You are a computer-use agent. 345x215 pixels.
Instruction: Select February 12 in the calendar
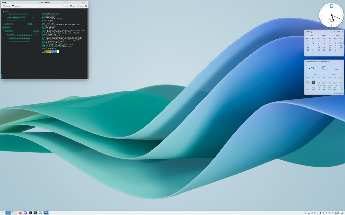click(x=324, y=45)
